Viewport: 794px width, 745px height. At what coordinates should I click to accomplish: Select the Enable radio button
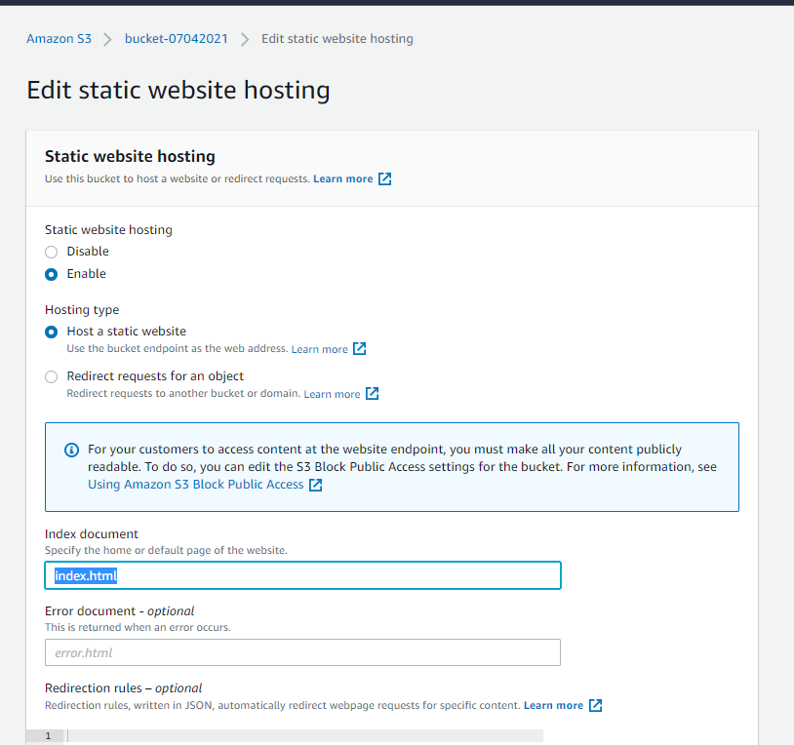[51, 274]
